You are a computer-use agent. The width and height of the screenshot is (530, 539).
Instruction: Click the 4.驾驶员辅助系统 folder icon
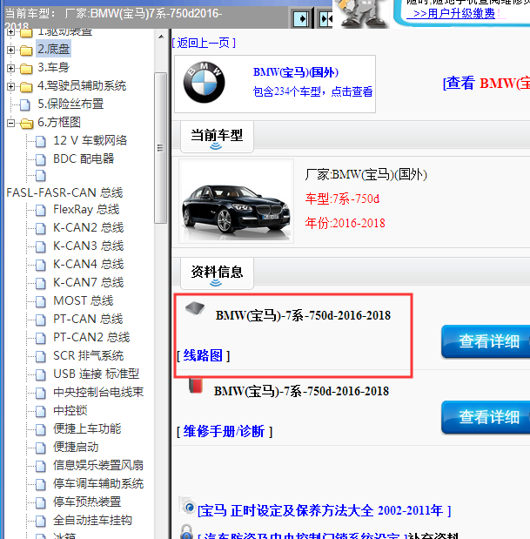coord(26,86)
